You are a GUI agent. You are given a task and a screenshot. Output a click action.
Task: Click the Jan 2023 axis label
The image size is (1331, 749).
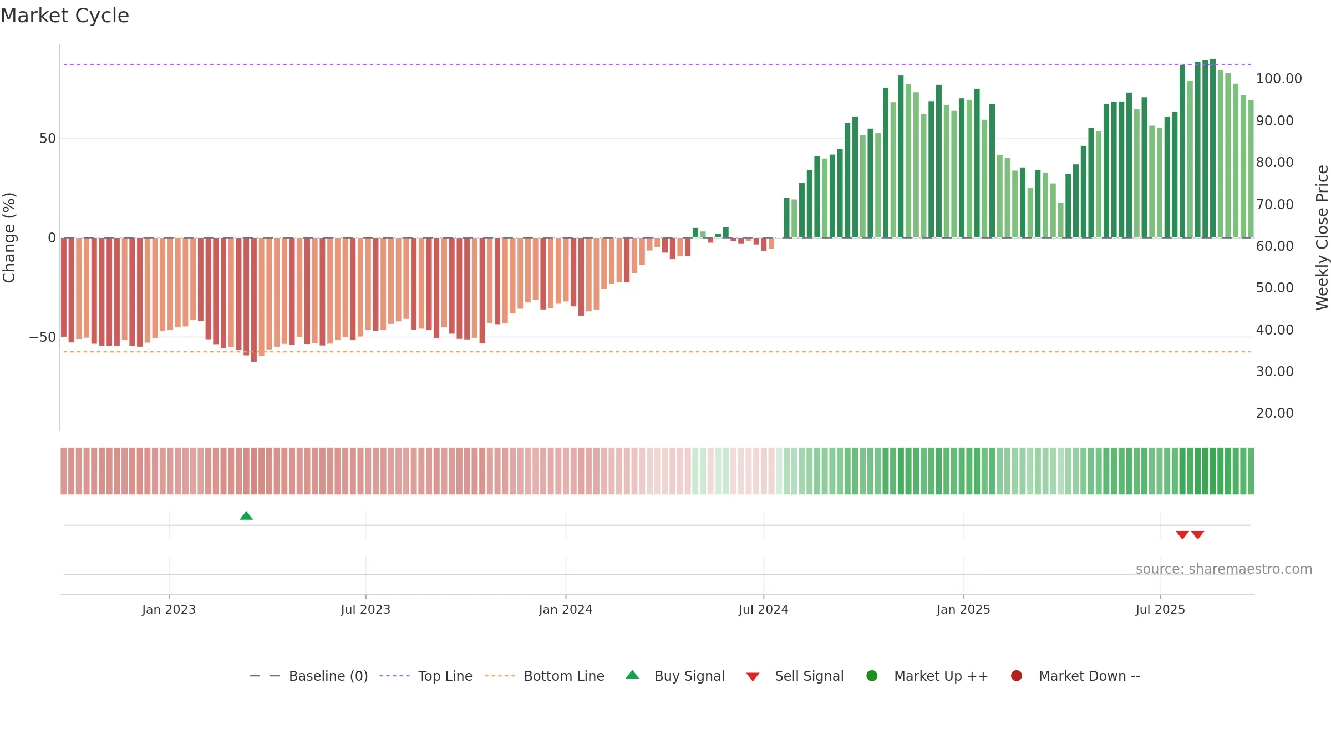click(x=169, y=609)
